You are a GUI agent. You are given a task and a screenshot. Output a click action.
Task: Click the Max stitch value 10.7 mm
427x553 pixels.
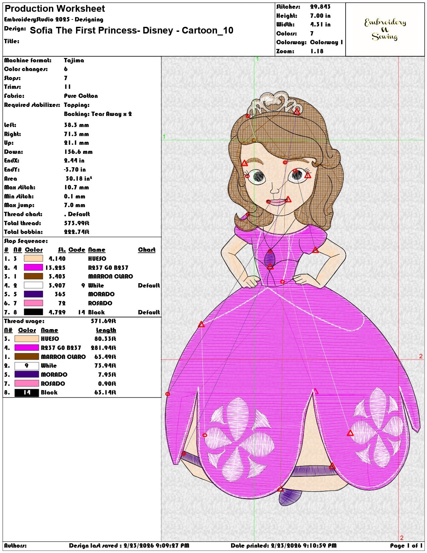[x=76, y=187]
